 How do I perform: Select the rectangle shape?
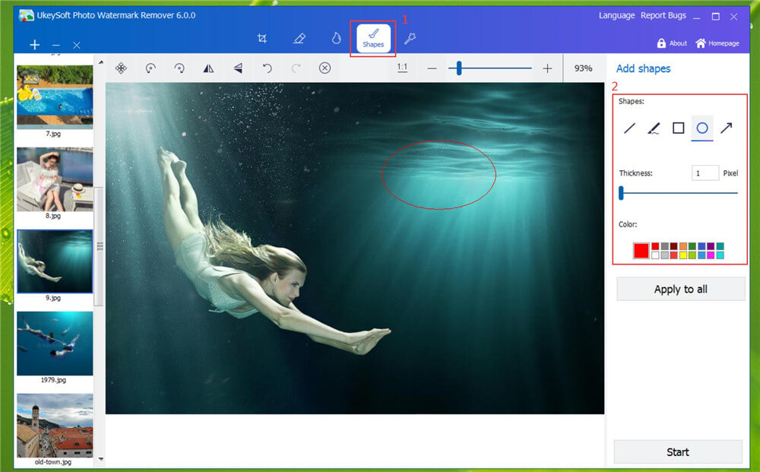coord(678,128)
